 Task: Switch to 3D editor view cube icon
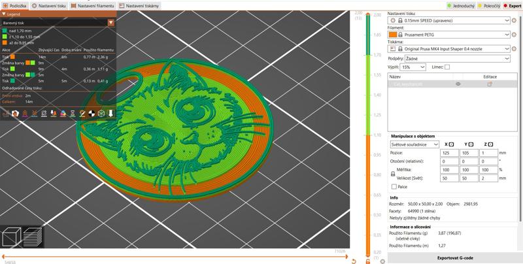(11, 237)
